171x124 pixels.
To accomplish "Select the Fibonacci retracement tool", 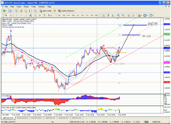I will coord(35,15).
